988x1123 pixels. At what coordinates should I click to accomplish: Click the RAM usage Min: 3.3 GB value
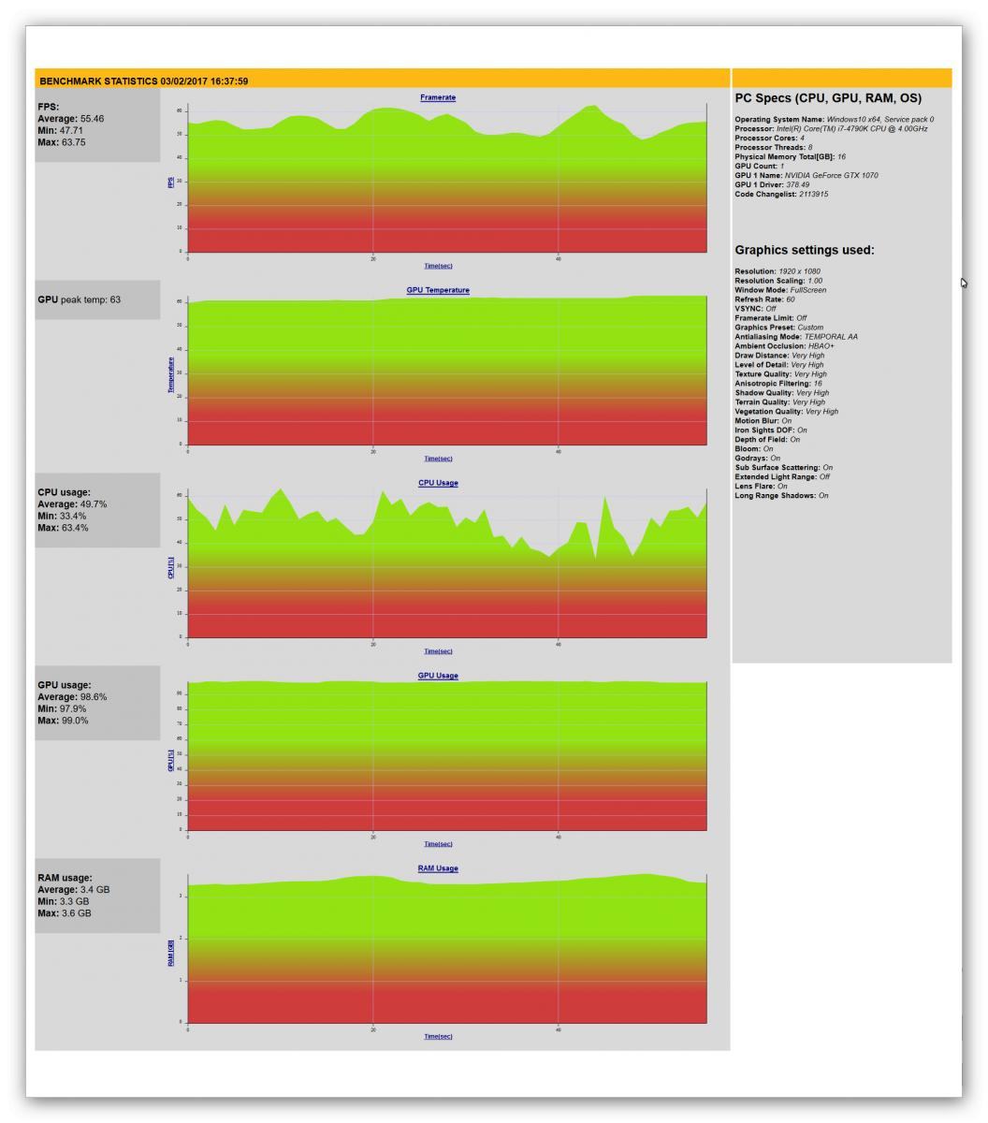[x=63, y=902]
